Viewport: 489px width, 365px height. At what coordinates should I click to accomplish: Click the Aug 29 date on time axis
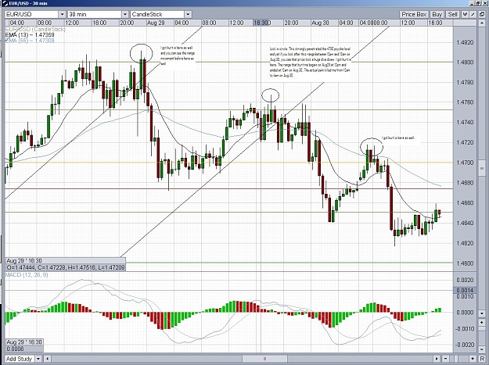[x=156, y=23]
